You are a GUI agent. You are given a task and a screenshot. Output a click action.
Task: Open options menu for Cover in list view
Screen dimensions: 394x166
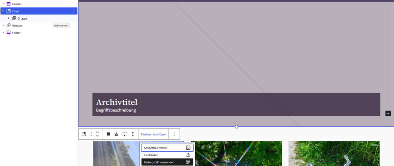click(74, 11)
